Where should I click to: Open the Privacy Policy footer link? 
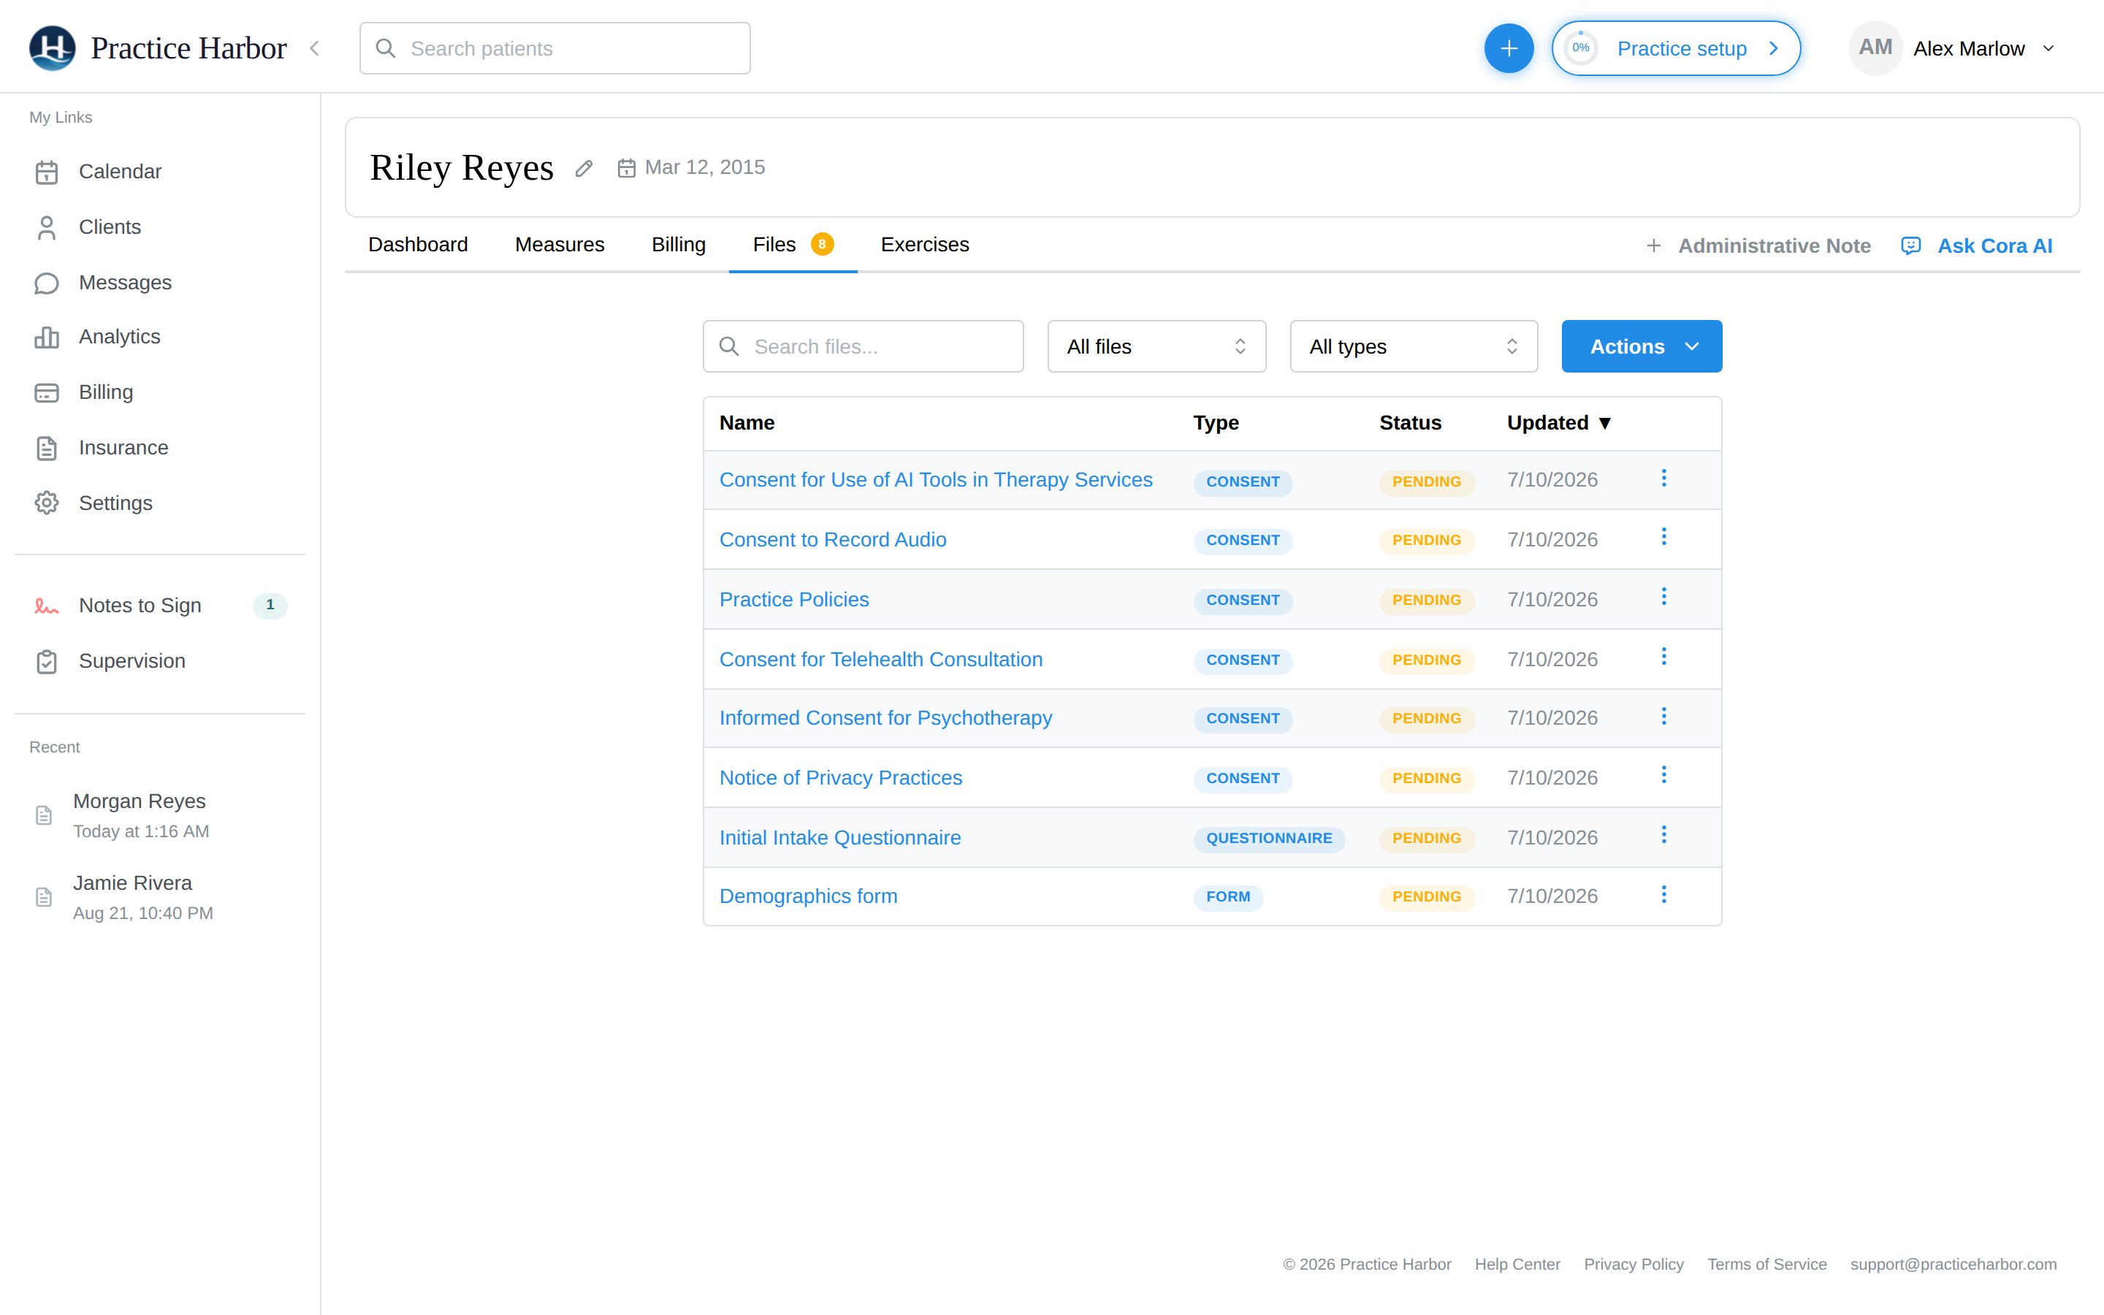[x=1634, y=1265]
